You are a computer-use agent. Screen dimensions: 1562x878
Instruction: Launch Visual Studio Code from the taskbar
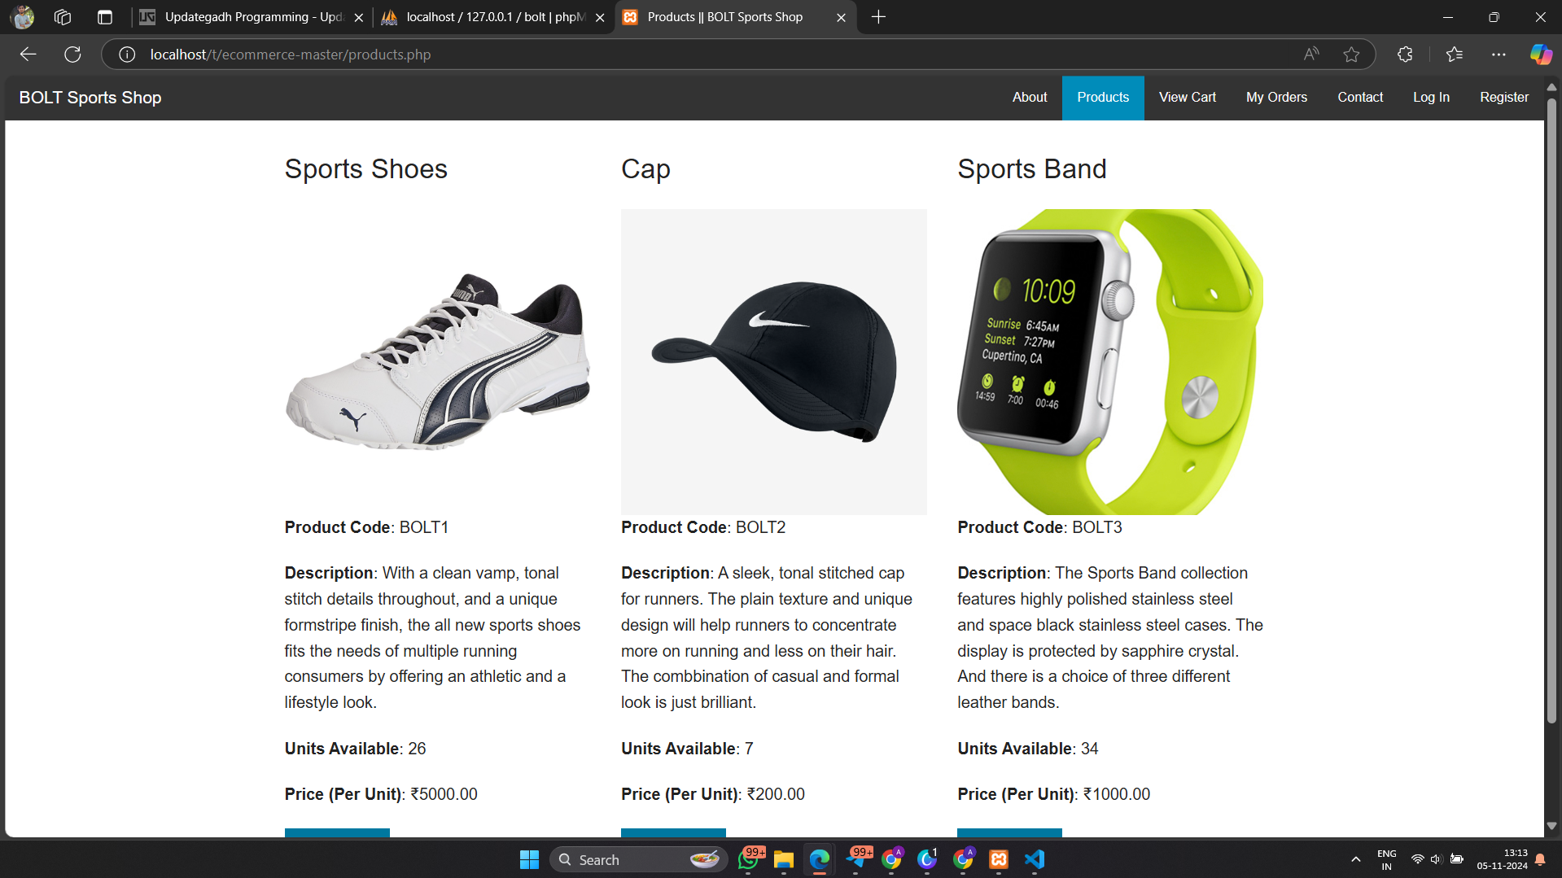(1034, 859)
